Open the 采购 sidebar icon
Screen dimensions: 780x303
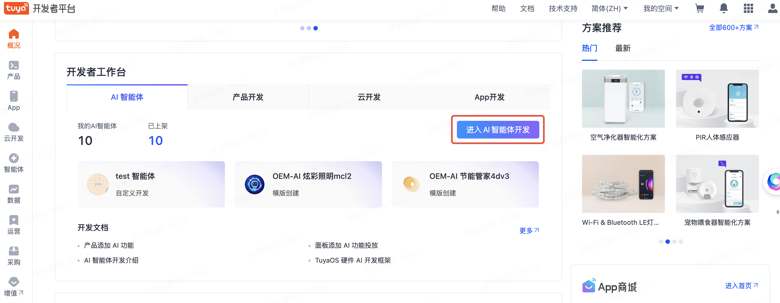[14, 251]
